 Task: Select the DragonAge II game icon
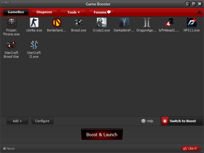[147, 22]
